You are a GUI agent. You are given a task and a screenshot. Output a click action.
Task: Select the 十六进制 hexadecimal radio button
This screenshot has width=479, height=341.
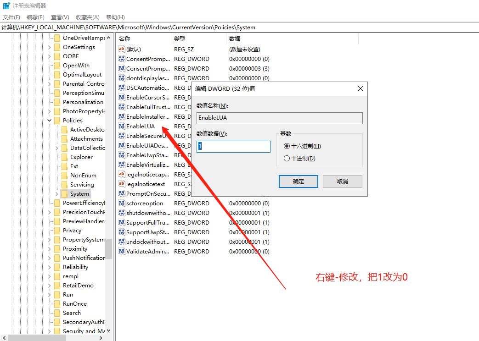coord(287,146)
